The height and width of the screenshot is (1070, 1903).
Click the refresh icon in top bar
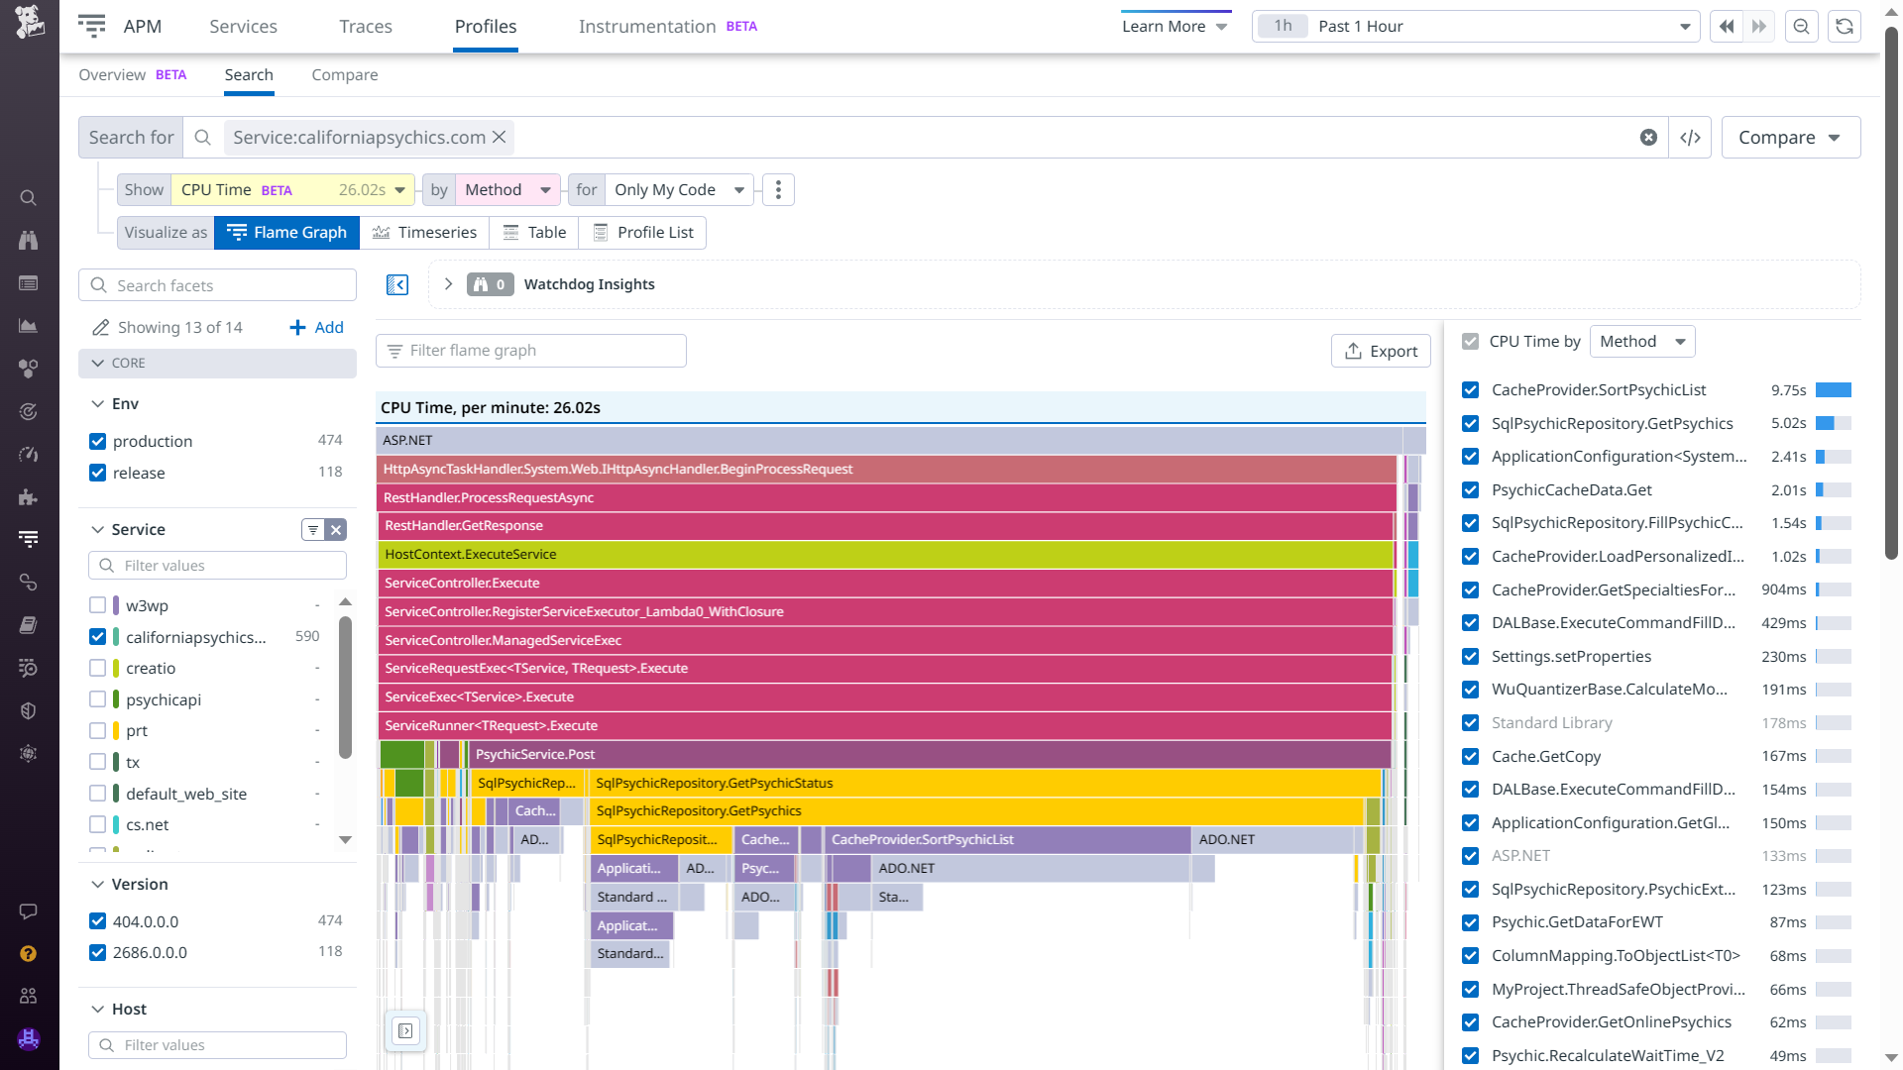point(1844,27)
